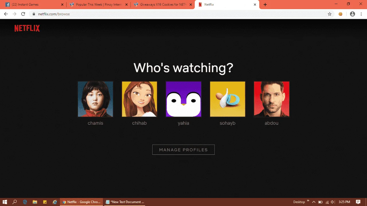
Task: Open the Chrome profile account icon
Action: coord(352,14)
